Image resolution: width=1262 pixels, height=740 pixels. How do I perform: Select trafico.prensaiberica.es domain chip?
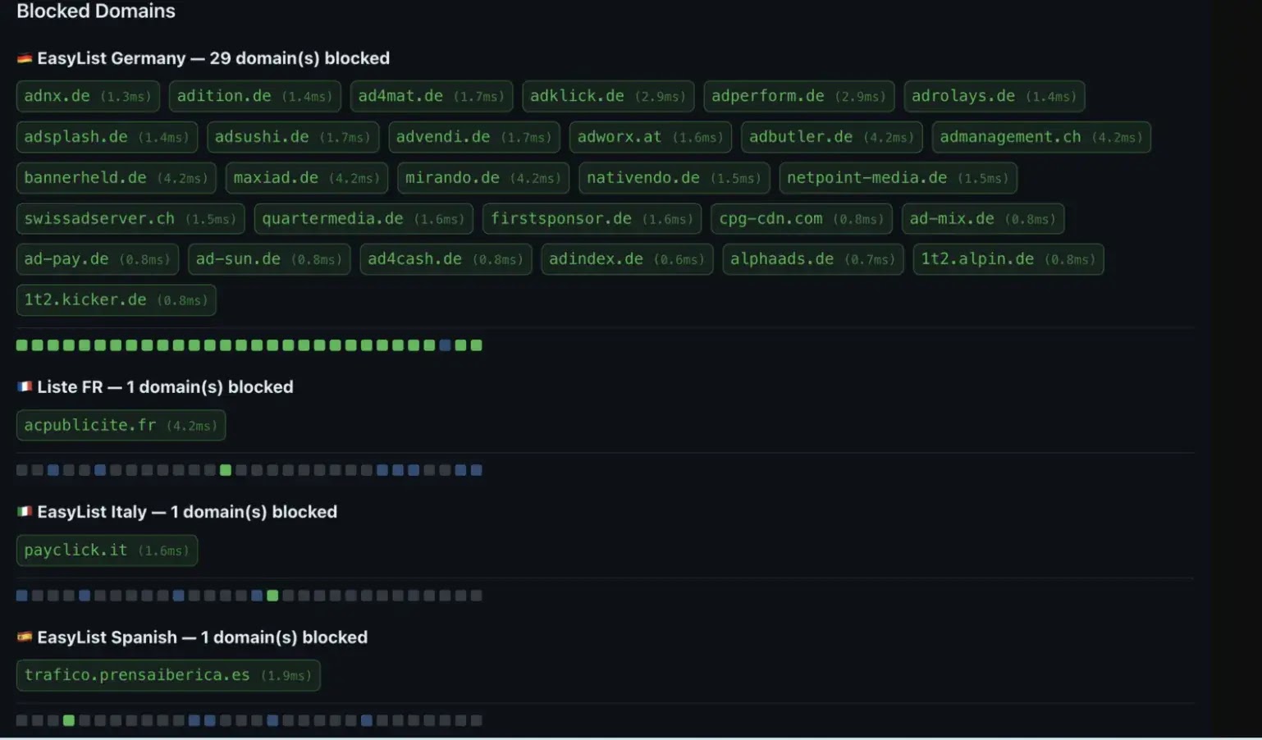point(168,675)
